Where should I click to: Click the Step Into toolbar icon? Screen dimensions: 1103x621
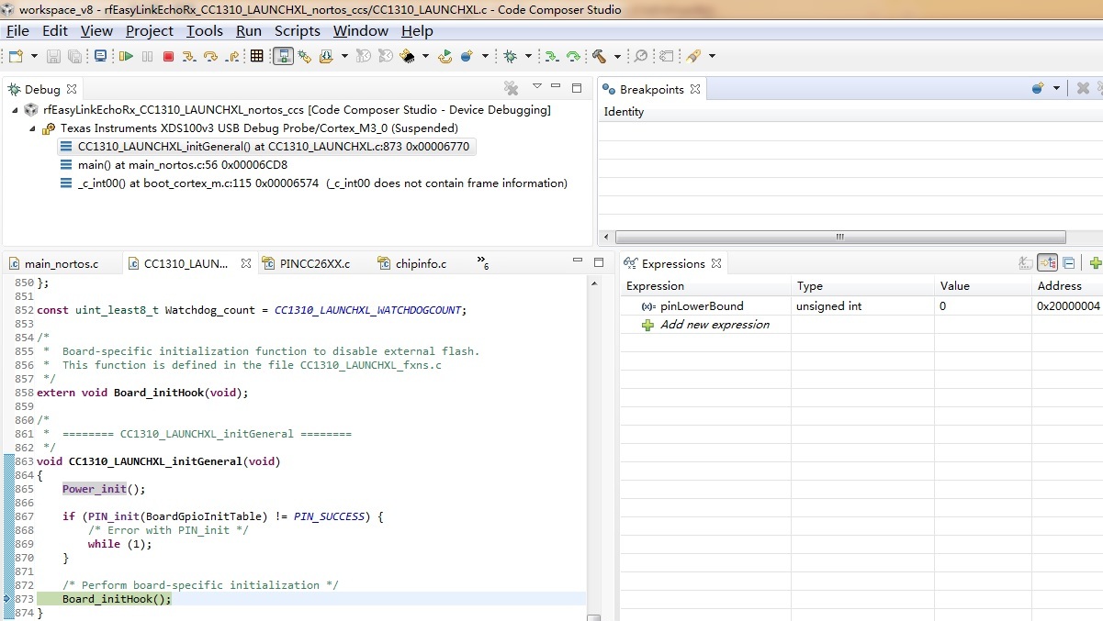click(188, 57)
